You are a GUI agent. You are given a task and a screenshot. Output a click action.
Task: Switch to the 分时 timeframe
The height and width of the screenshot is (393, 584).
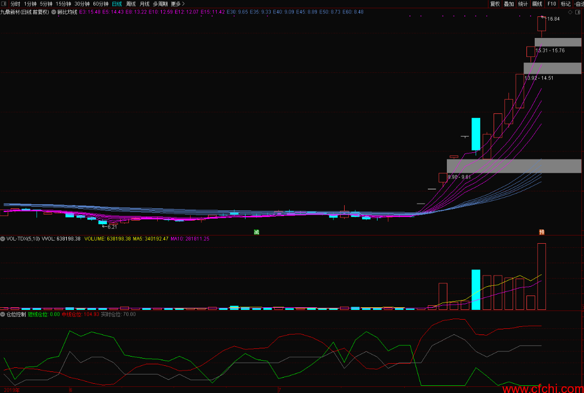pos(15,4)
